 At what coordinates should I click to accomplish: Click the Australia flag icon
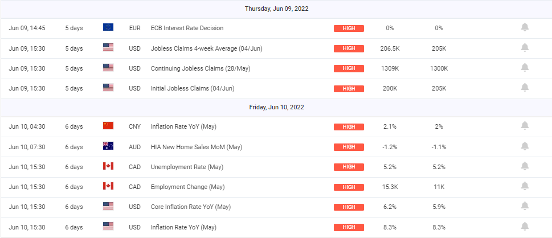click(x=108, y=146)
